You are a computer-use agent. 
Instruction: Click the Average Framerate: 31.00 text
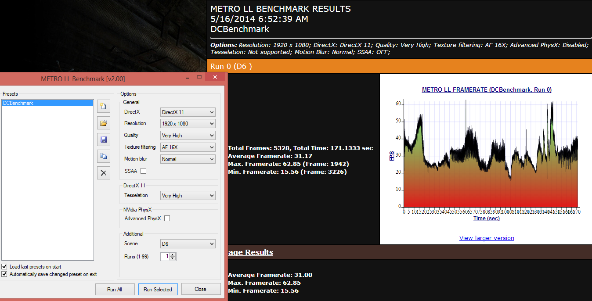pyautogui.click(x=270, y=275)
